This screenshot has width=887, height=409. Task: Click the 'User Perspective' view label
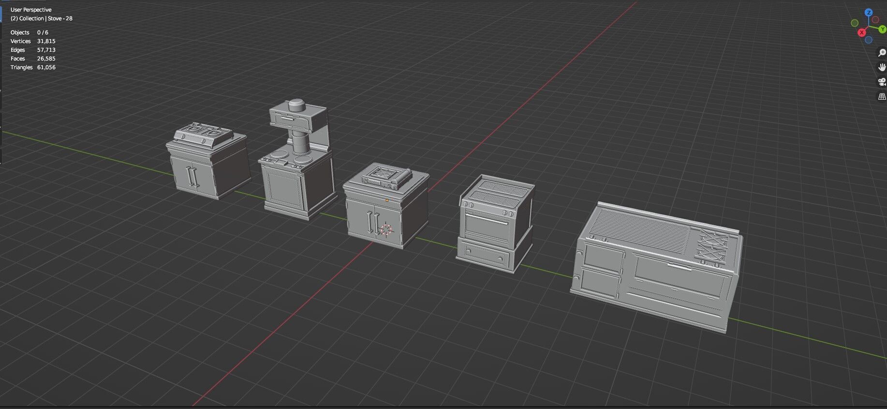tap(31, 10)
